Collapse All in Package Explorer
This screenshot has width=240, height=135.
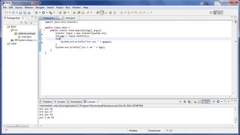pyautogui.click(x=21, y=22)
